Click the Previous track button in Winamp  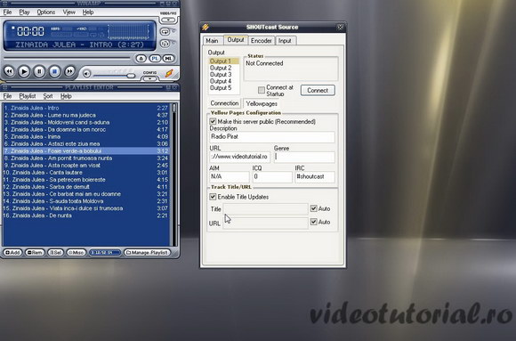pyautogui.click(x=9, y=71)
